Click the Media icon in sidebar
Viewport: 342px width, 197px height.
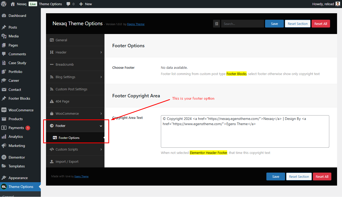(x=4, y=36)
